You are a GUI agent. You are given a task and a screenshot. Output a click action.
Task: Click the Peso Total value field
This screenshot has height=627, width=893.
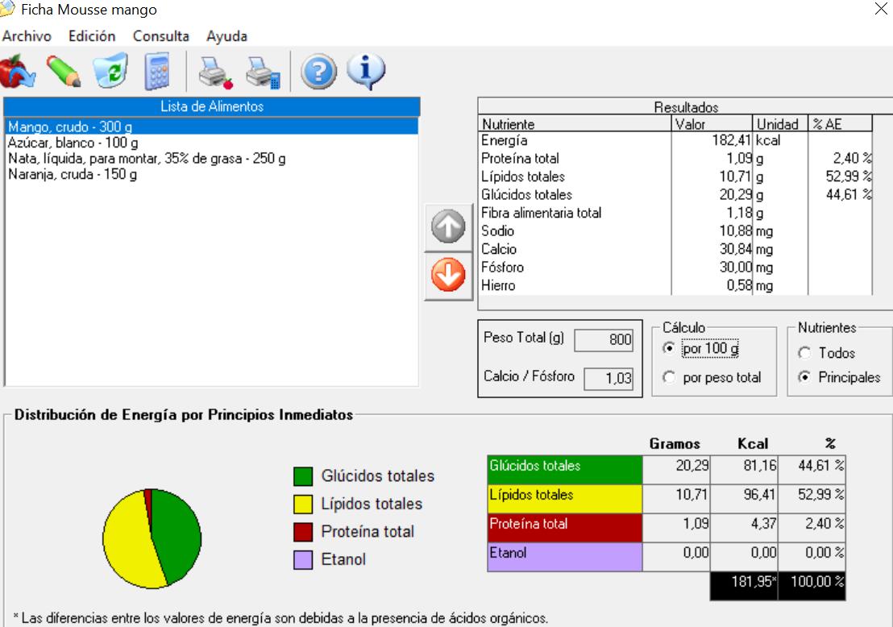(604, 340)
